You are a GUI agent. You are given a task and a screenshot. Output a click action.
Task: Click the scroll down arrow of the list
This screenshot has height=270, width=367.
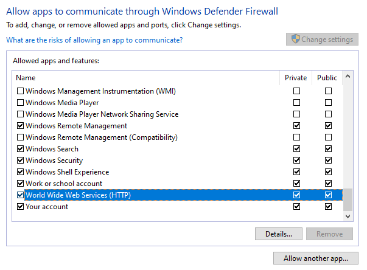click(x=348, y=216)
